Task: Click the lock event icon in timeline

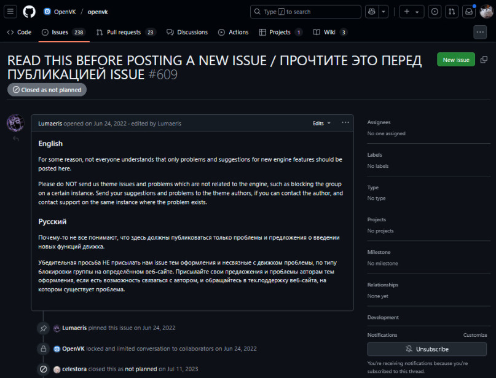Action: 44,349
